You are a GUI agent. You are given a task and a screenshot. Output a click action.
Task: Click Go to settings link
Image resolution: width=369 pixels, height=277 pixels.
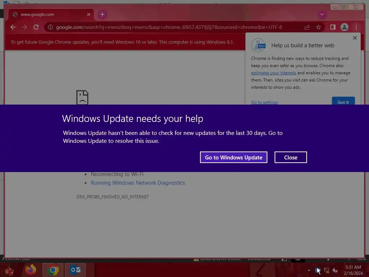264,102
